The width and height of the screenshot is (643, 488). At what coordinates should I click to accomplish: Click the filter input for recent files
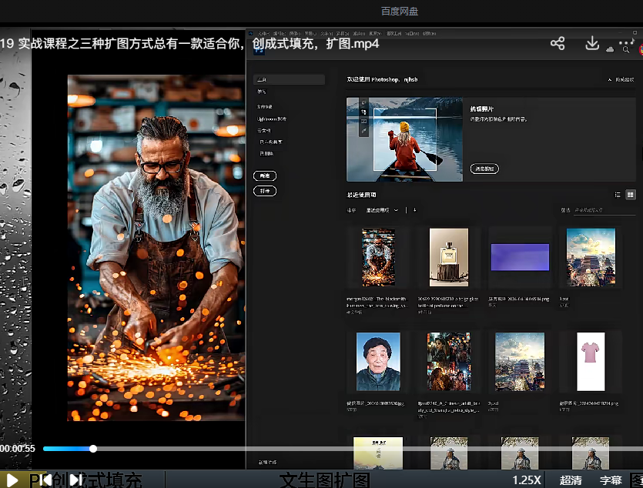click(x=604, y=210)
